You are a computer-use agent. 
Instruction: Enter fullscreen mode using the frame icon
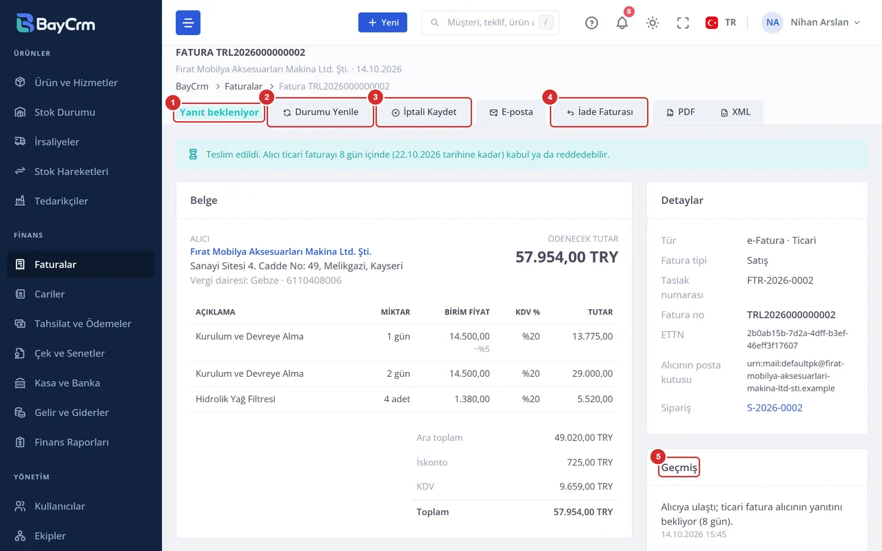tap(683, 23)
